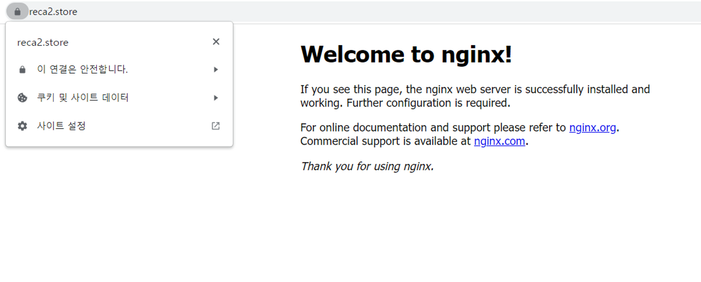The height and width of the screenshot is (282, 701).
Task: Expand the arrow next to 이 연결은 안전합니다
Action: click(216, 69)
